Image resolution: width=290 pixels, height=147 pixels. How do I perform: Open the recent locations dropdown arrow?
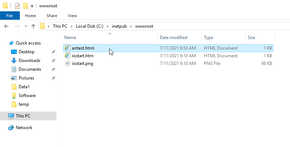26,26
